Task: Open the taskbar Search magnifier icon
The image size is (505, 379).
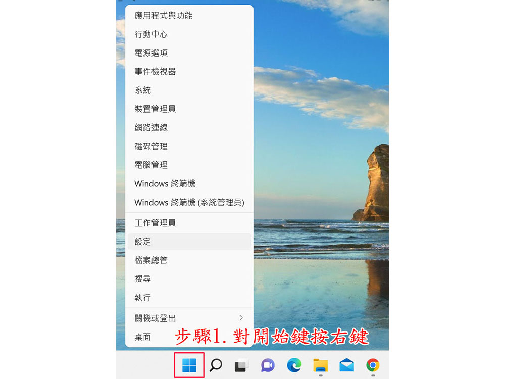Action: (216, 365)
